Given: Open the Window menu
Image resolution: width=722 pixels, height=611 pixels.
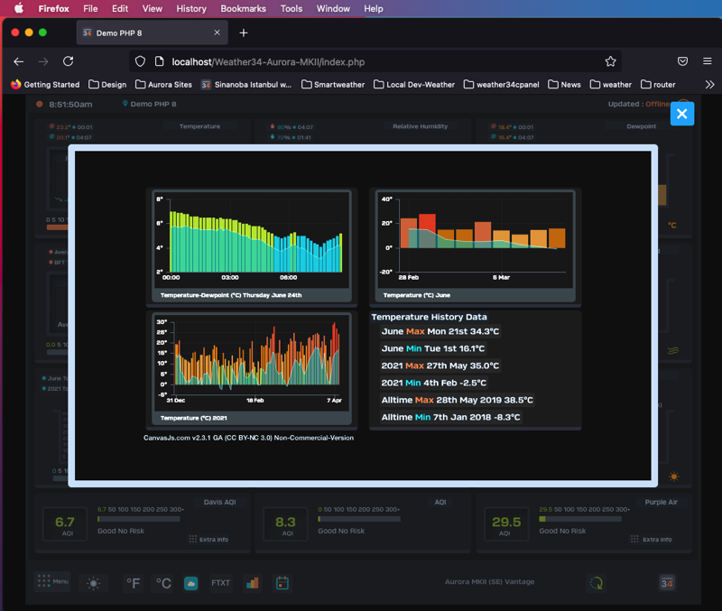Looking at the screenshot, I should [x=333, y=8].
